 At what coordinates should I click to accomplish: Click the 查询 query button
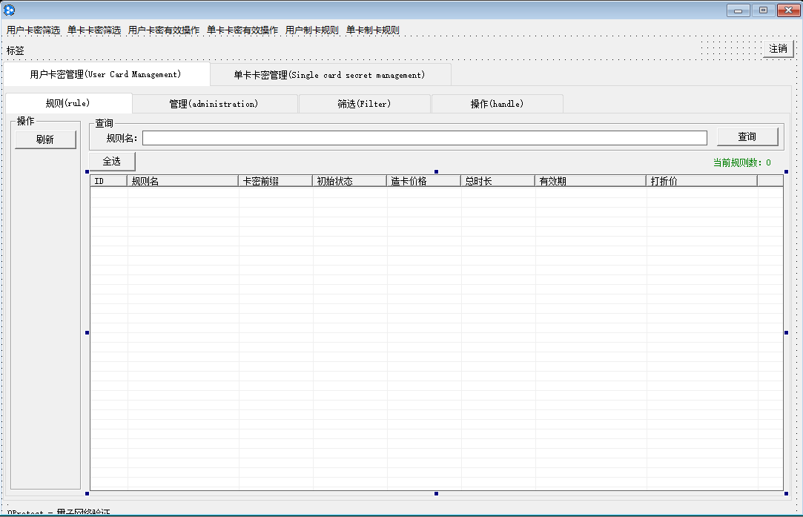point(747,137)
